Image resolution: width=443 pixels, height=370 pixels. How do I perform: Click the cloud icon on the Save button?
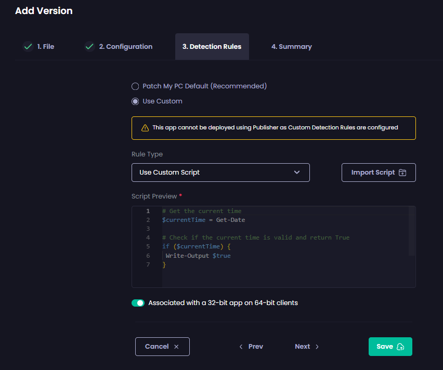(401, 346)
